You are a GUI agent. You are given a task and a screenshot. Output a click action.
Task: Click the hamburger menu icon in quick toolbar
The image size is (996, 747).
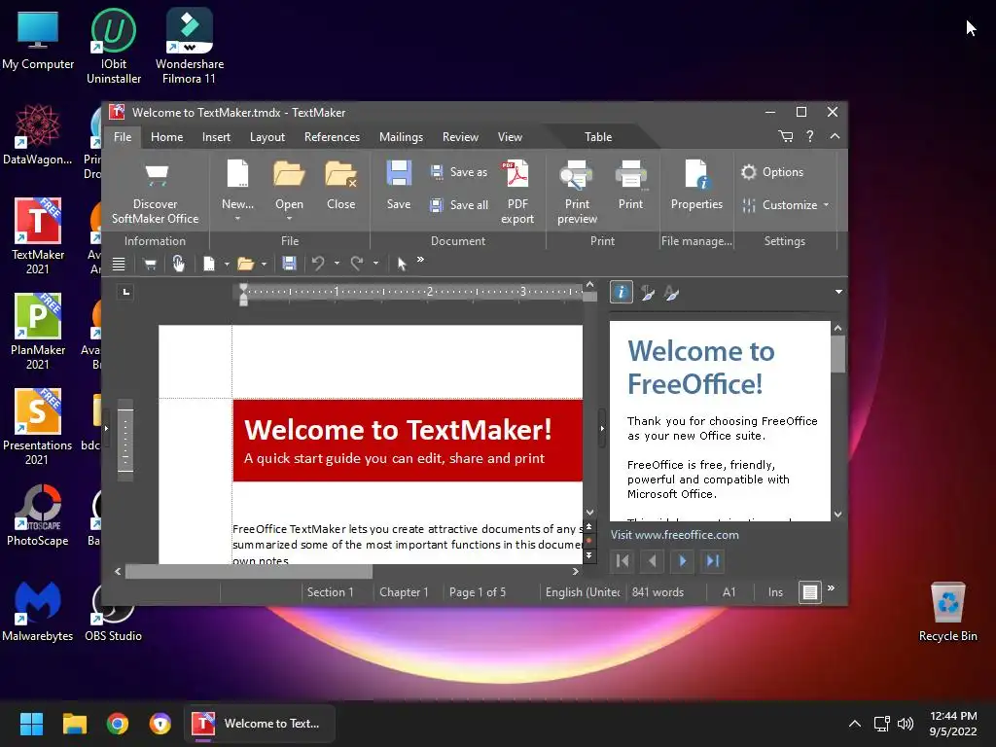tap(119, 264)
